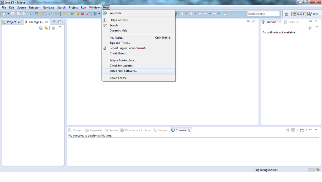Click the red Terminate icon
The height and width of the screenshot is (182, 322).
[83, 14]
